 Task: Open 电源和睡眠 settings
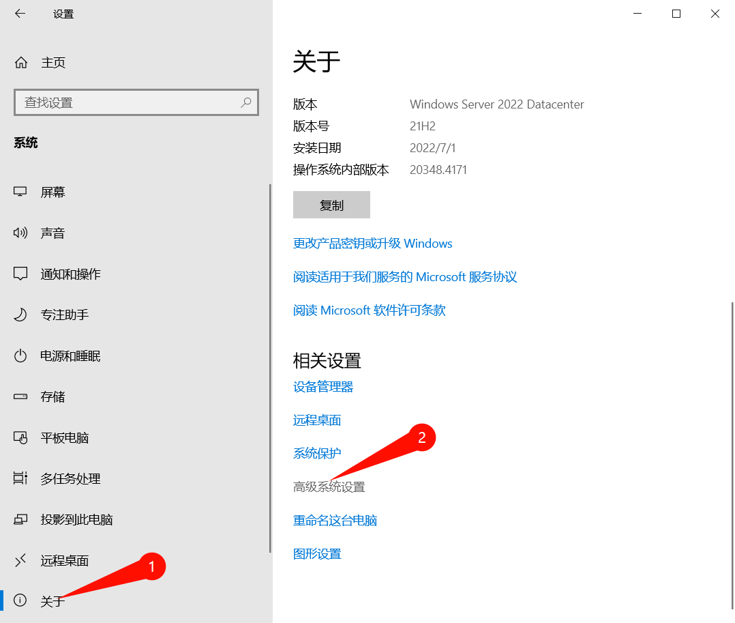(70, 356)
